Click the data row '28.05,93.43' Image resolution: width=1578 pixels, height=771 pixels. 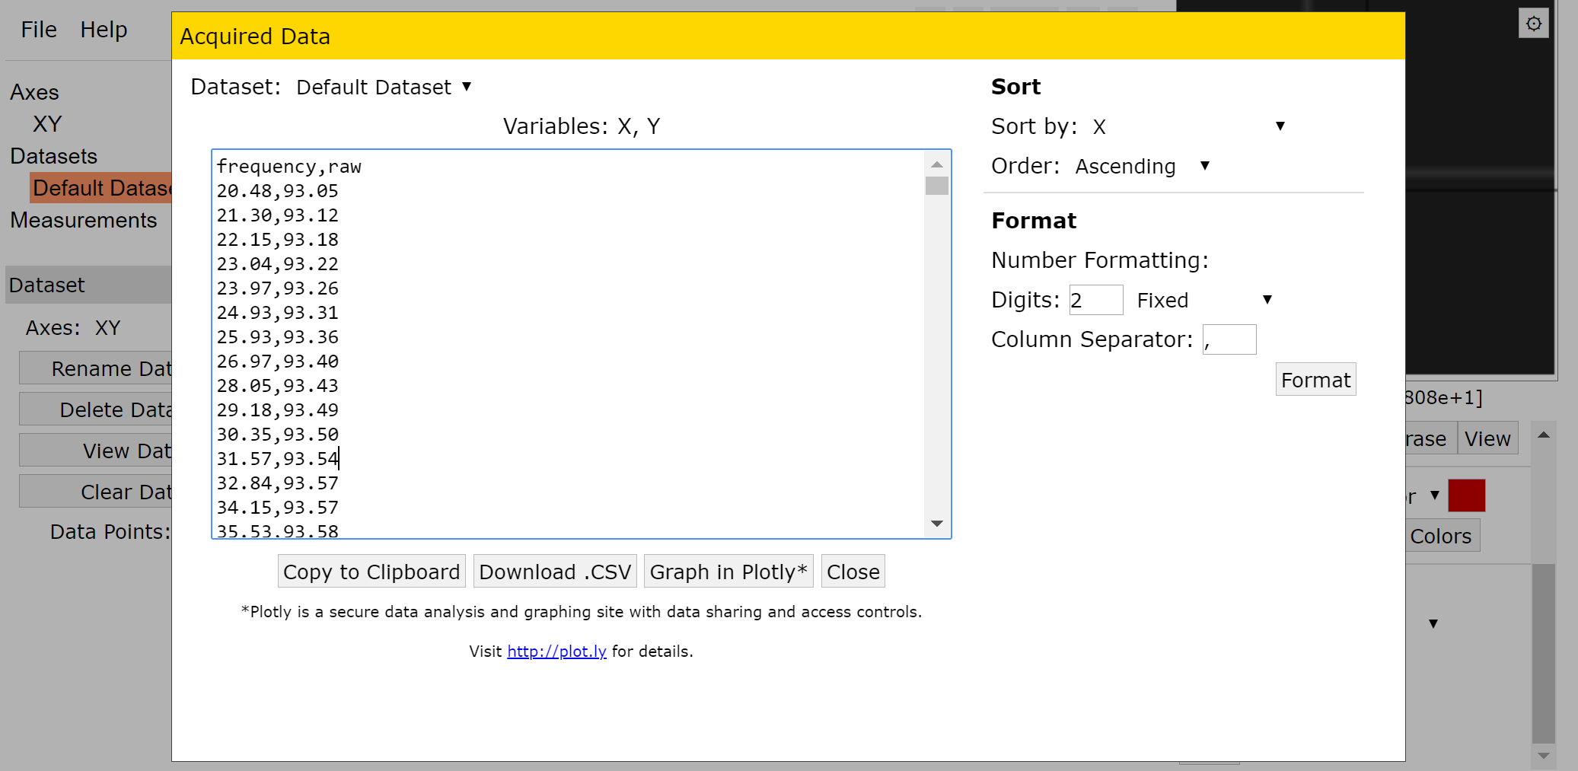point(278,386)
